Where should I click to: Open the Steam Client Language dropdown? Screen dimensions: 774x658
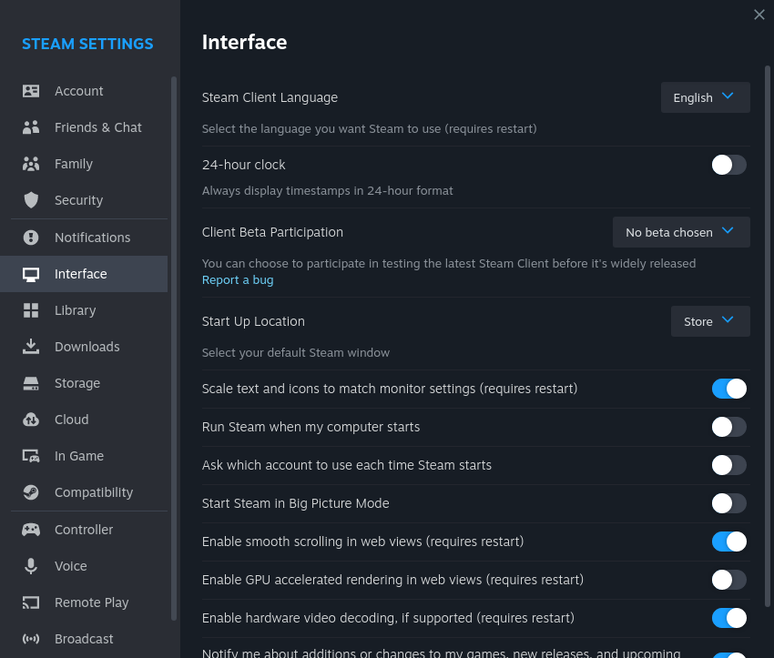705,97
